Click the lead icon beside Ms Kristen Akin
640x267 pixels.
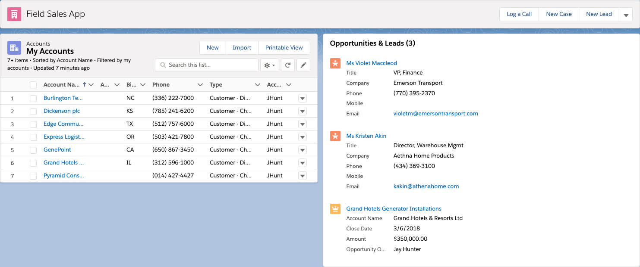(x=335, y=136)
